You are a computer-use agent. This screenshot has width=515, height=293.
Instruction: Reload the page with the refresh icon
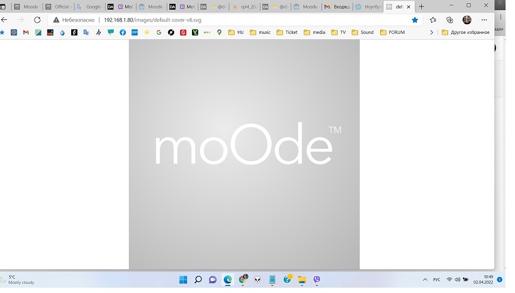pos(37,20)
